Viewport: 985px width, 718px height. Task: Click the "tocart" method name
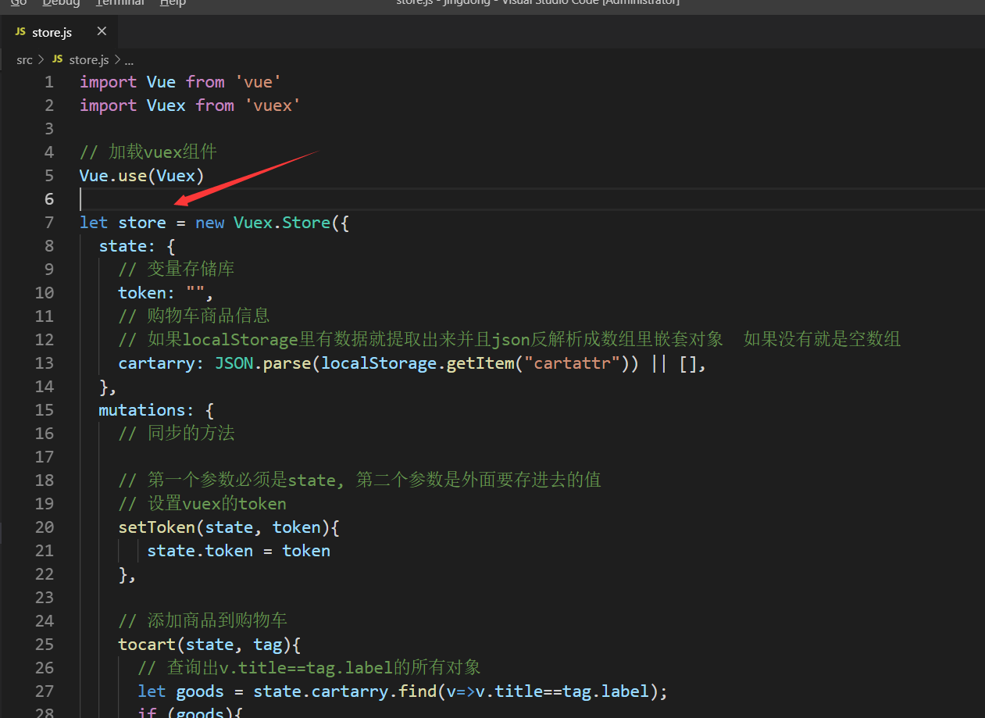(x=147, y=645)
